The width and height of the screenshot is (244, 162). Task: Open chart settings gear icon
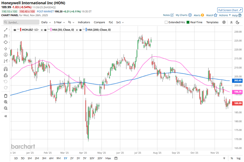[x=224, y=22]
